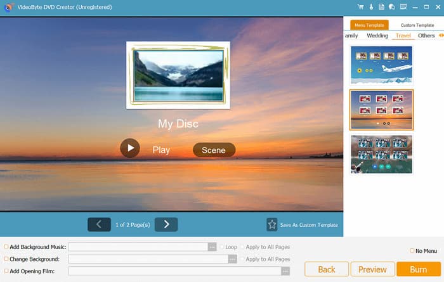Screen dimensions: 444x282
Task: Toggle the Loop option
Action: [x=222, y=247]
